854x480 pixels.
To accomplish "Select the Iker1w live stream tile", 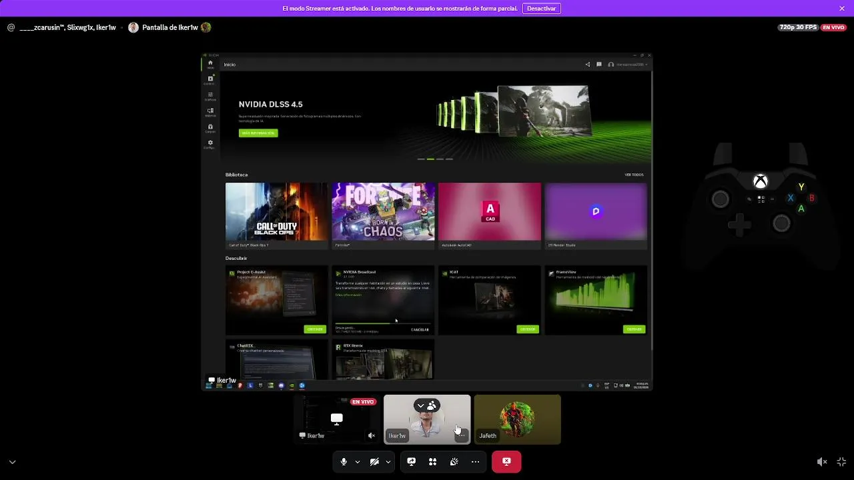I will (337, 419).
